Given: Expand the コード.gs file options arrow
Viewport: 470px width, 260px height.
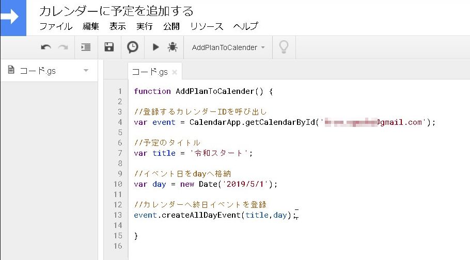Looking at the screenshot, I should click(x=86, y=71).
